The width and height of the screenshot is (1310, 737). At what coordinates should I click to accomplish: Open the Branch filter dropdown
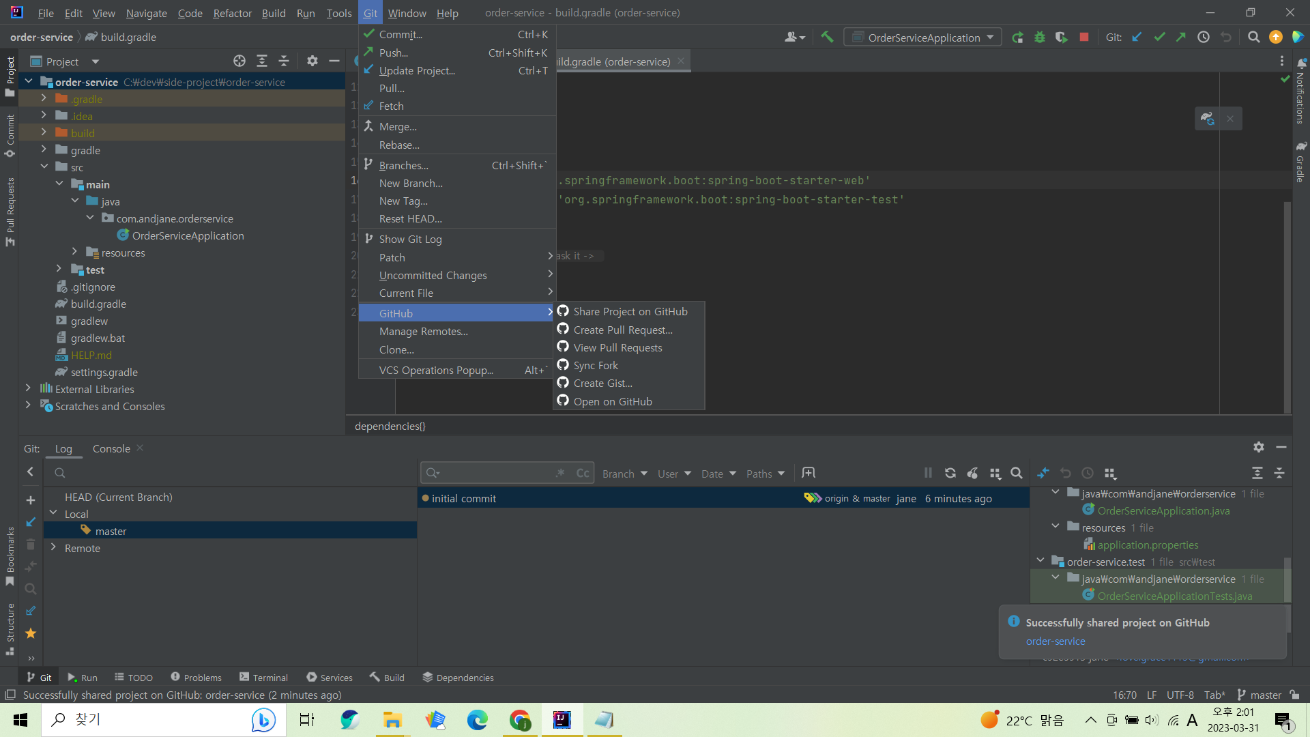pos(624,474)
